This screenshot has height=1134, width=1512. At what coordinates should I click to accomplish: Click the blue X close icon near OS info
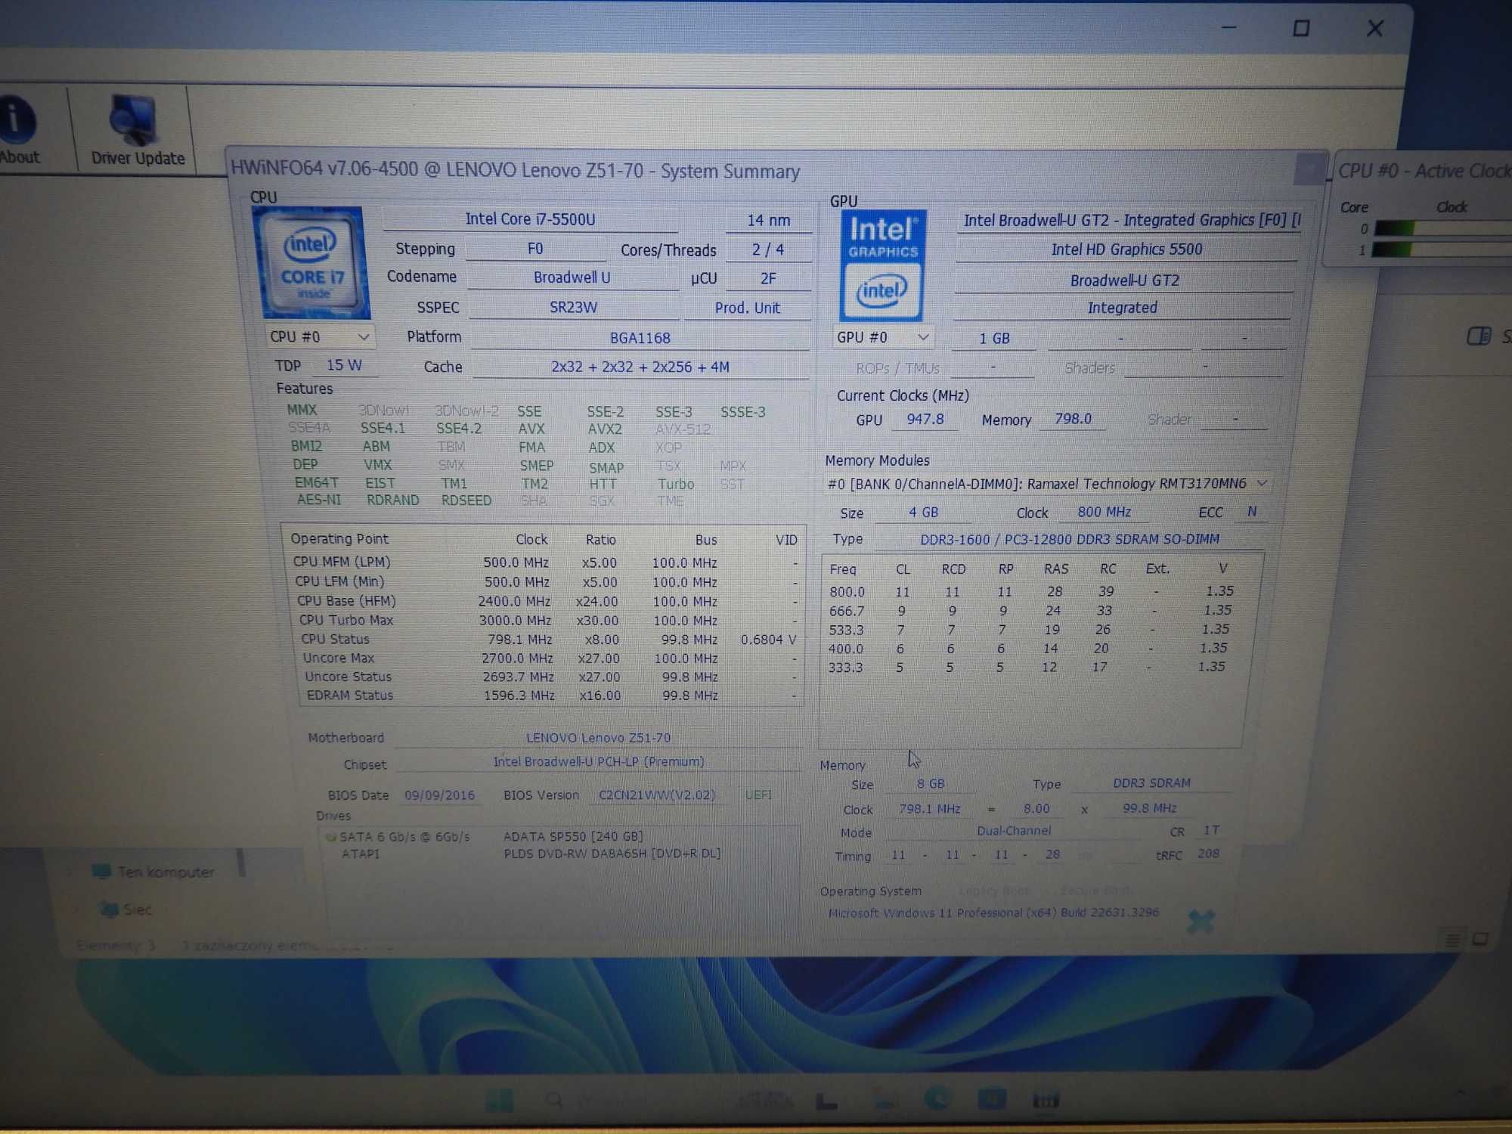[1200, 922]
